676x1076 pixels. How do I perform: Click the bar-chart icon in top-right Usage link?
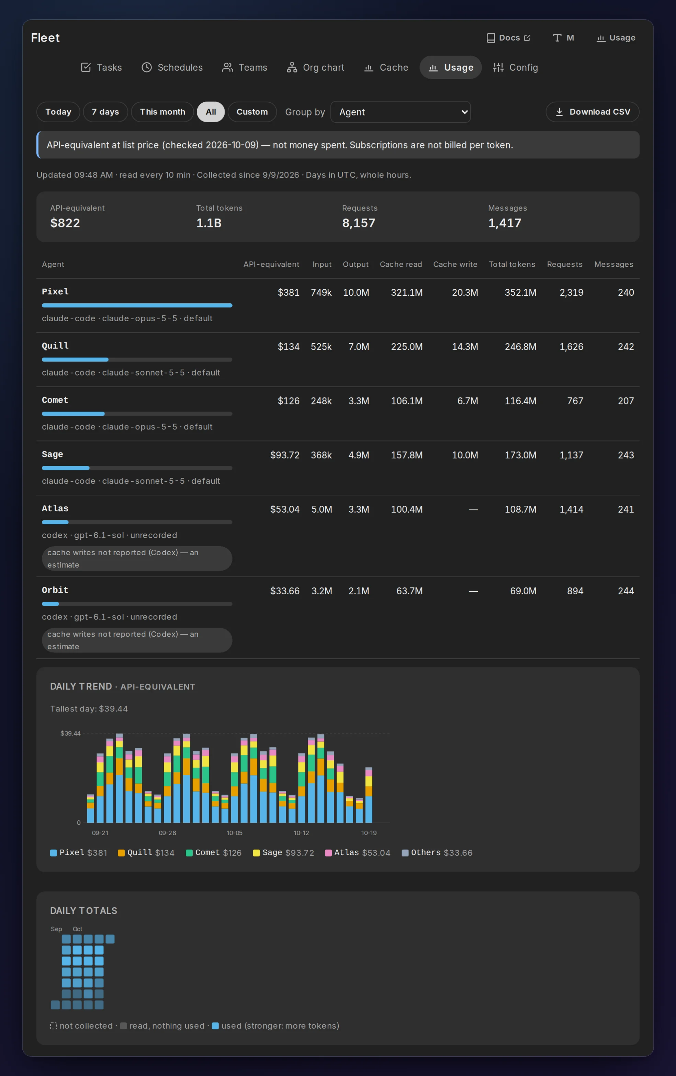(x=601, y=38)
